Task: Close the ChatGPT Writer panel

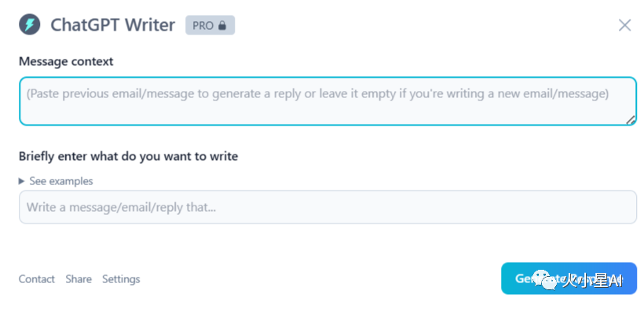Action: pyautogui.click(x=624, y=25)
